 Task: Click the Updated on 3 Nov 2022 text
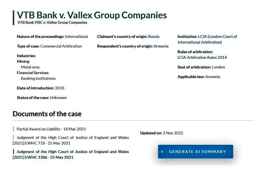point(161,133)
